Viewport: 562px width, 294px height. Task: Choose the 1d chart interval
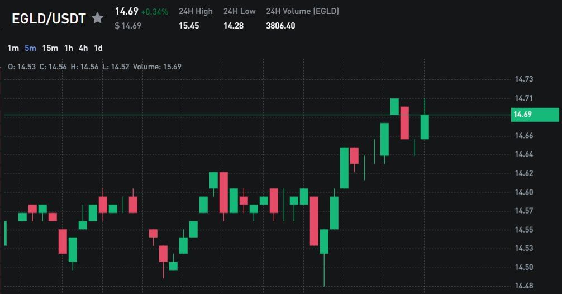(x=98, y=48)
